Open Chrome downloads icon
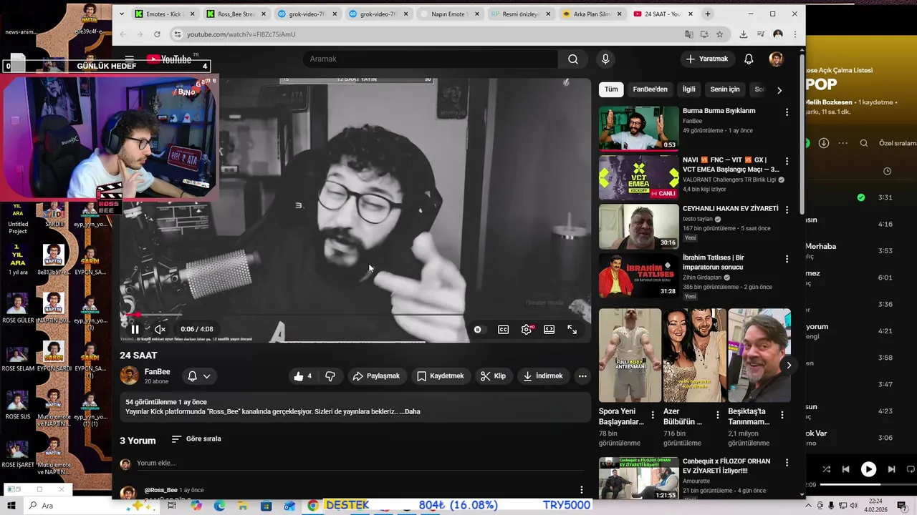Screen dimensions: 917x515 click(744, 34)
